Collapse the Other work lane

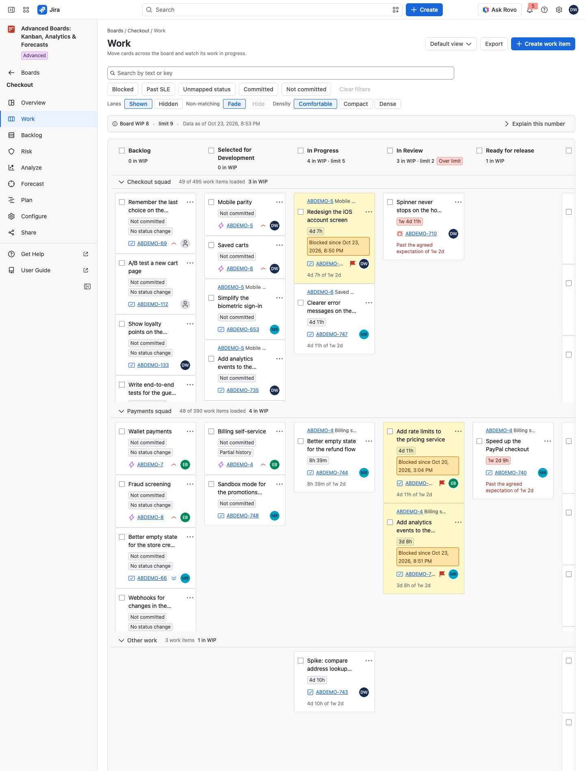pyautogui.click(x=121, y=640)
